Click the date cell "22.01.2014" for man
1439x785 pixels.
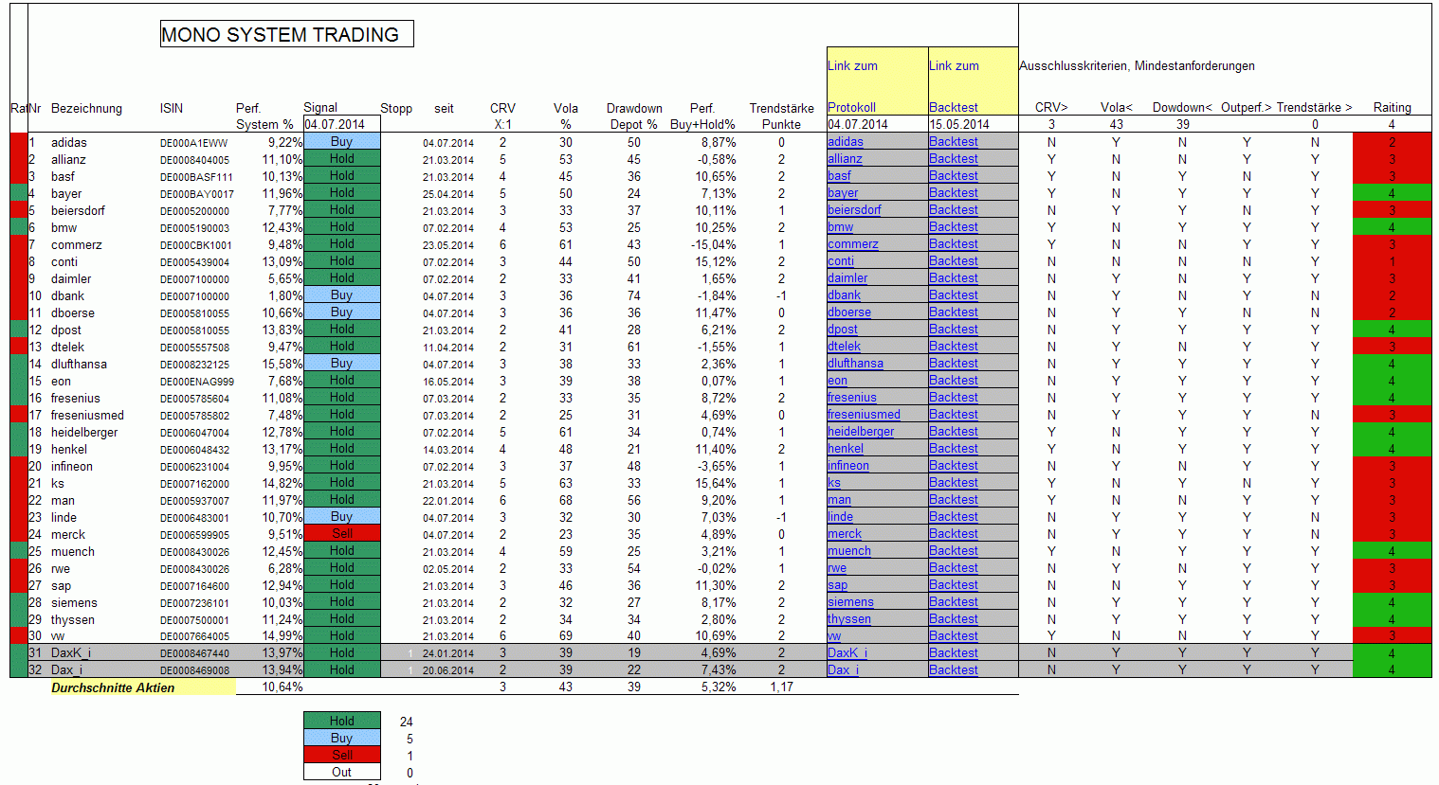point(448,501)
